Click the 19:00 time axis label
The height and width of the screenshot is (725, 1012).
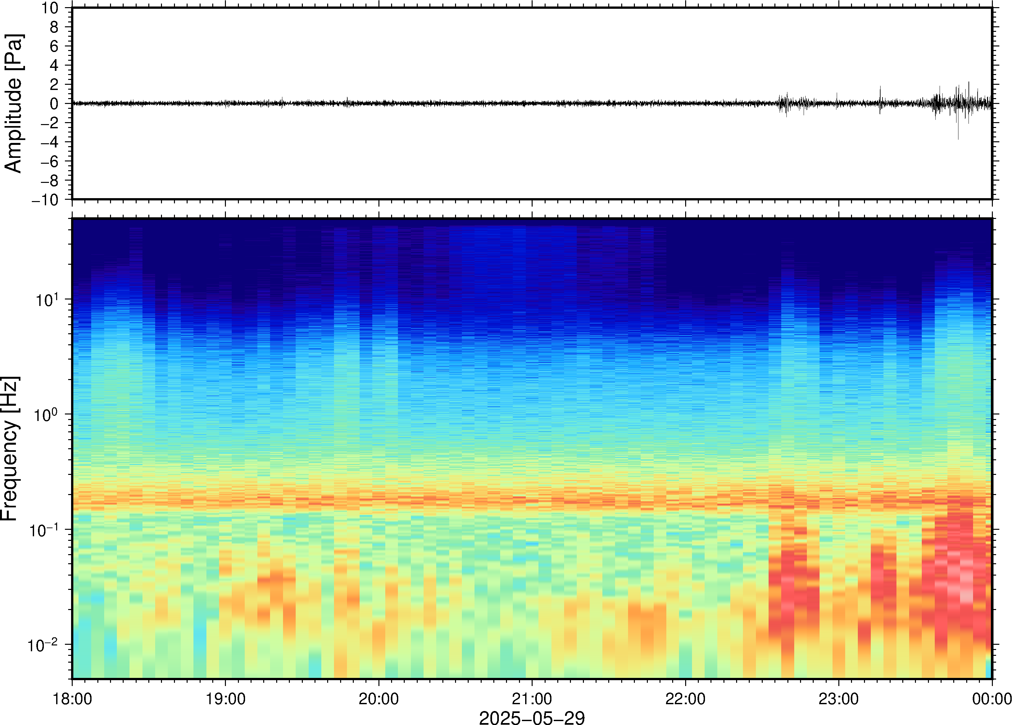225,699
